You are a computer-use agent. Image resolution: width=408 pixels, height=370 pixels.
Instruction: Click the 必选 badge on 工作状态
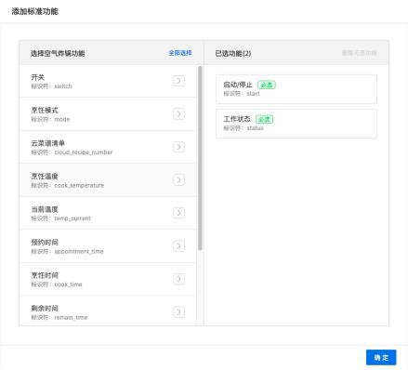coord(264,119)
